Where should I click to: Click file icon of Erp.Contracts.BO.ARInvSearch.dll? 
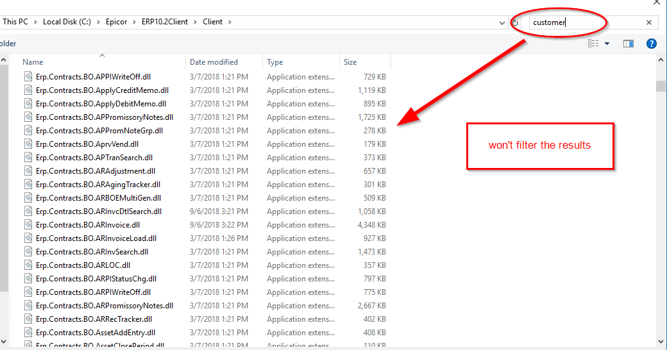pyautogui.click(x=28, y=252)
